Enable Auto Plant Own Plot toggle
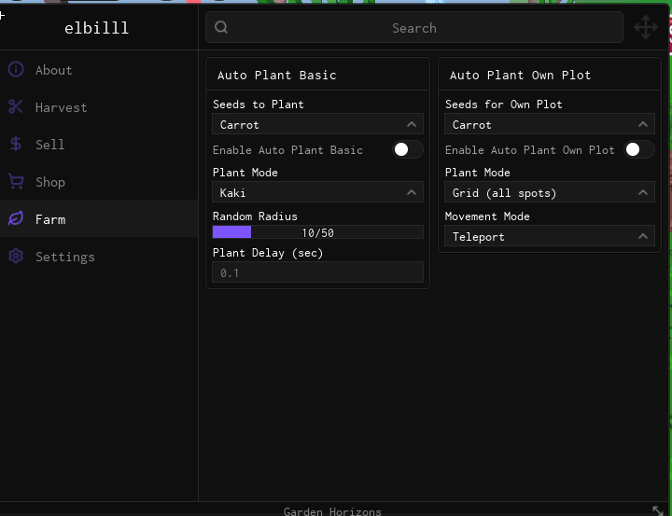Viewport: 672px width, 516px height. [x=639, y=149]
